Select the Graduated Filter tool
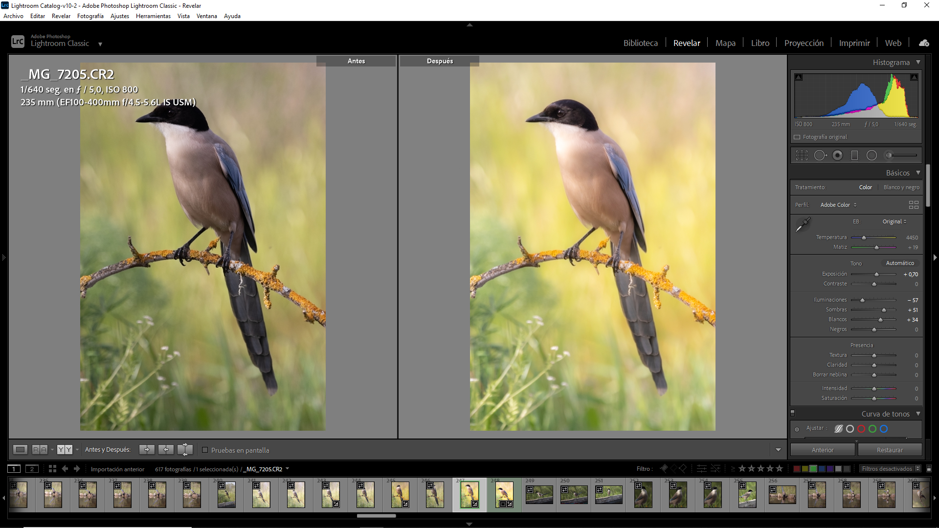The image size is (939, 528). pyautogui.click(x=854, y=155)
